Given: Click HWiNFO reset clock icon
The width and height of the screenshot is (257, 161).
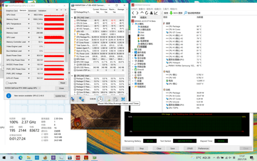Looking at the screenshot, I should [100, 99].
